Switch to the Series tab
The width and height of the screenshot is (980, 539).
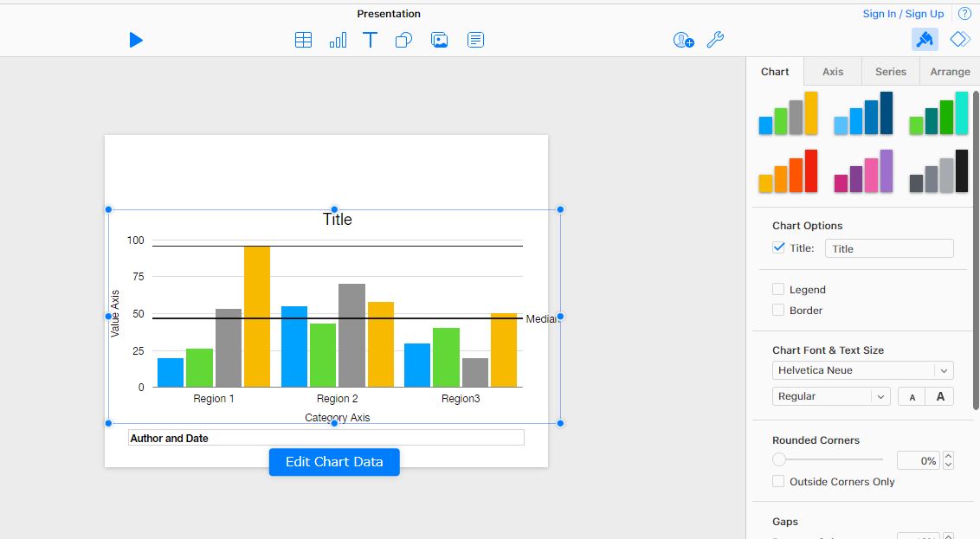tap(890, 72)
